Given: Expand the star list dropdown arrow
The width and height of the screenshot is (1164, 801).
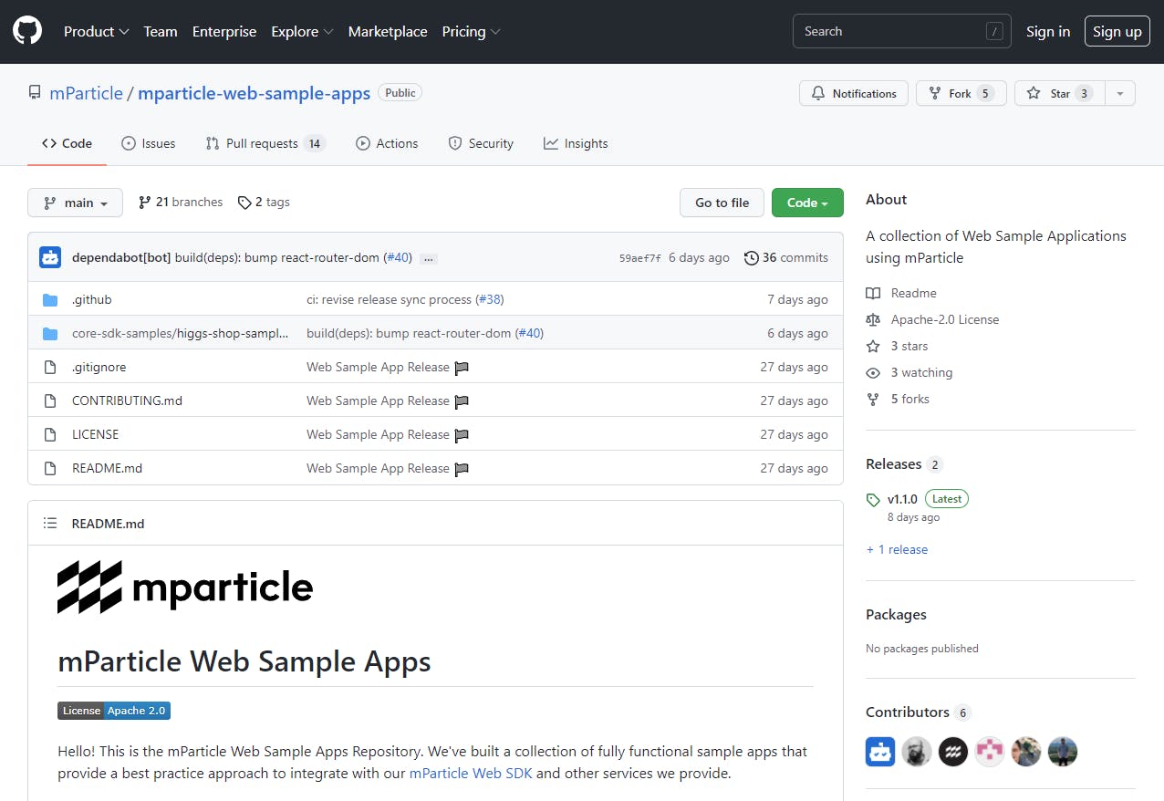Looking at the screenshot, I should [x=1120, y=93].
